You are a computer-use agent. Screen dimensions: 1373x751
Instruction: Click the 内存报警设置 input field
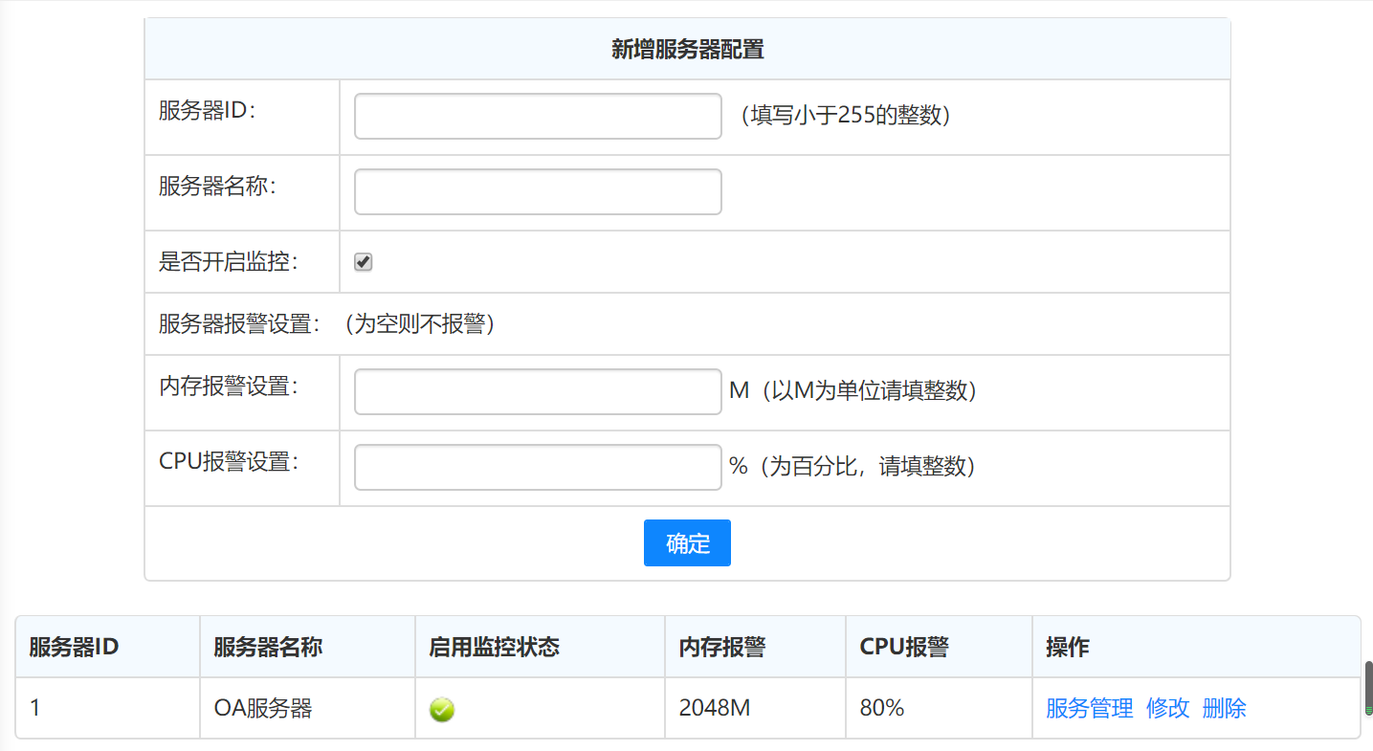pos(538,392)
